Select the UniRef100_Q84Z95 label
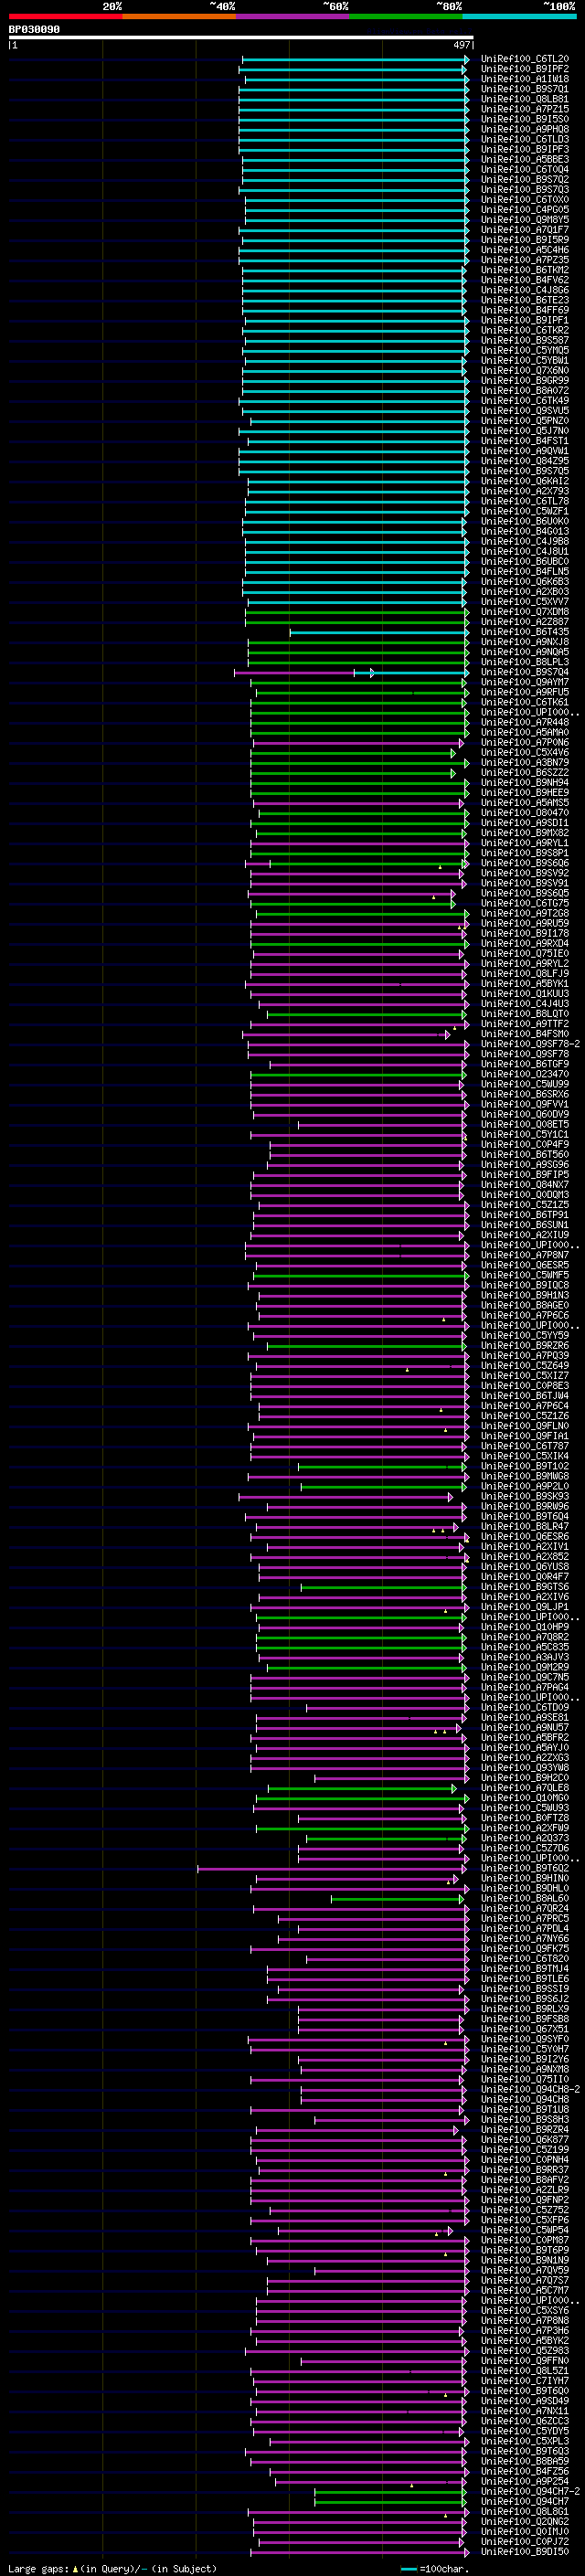 click(x=525, y=461)
